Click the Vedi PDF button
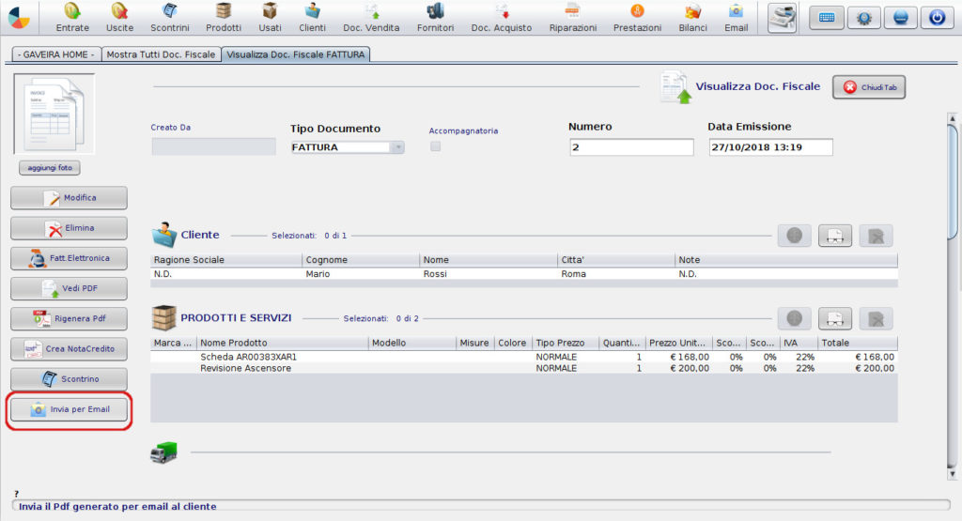 (69, 288)
